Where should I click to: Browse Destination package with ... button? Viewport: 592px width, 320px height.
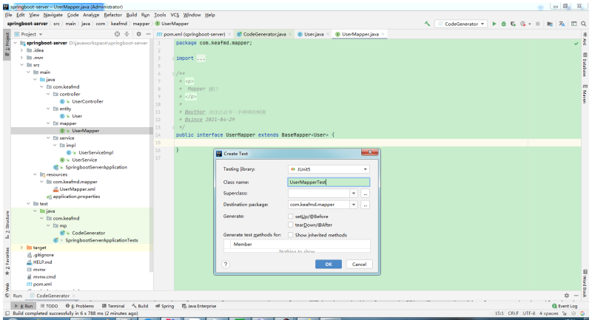[365, 205]
